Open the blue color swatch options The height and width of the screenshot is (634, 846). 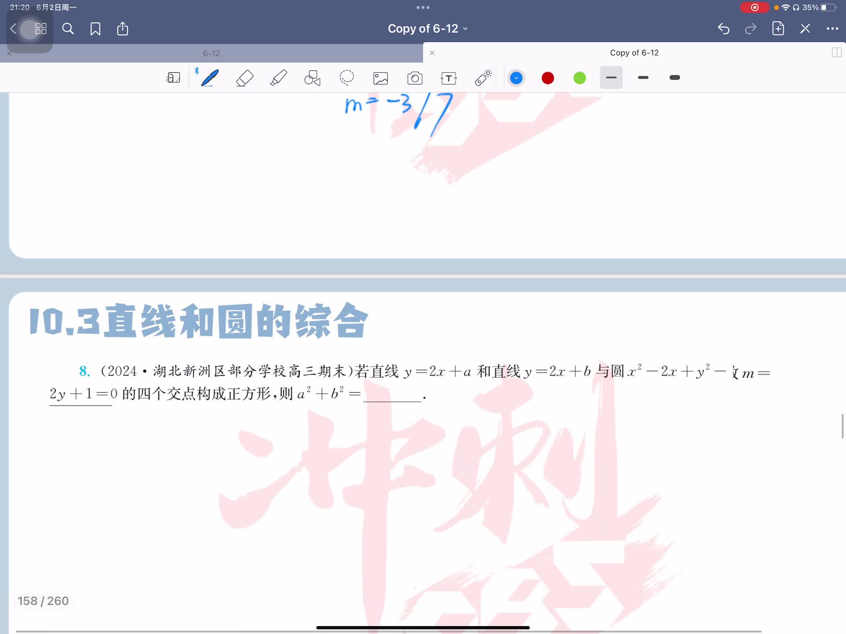pos(516,78)
